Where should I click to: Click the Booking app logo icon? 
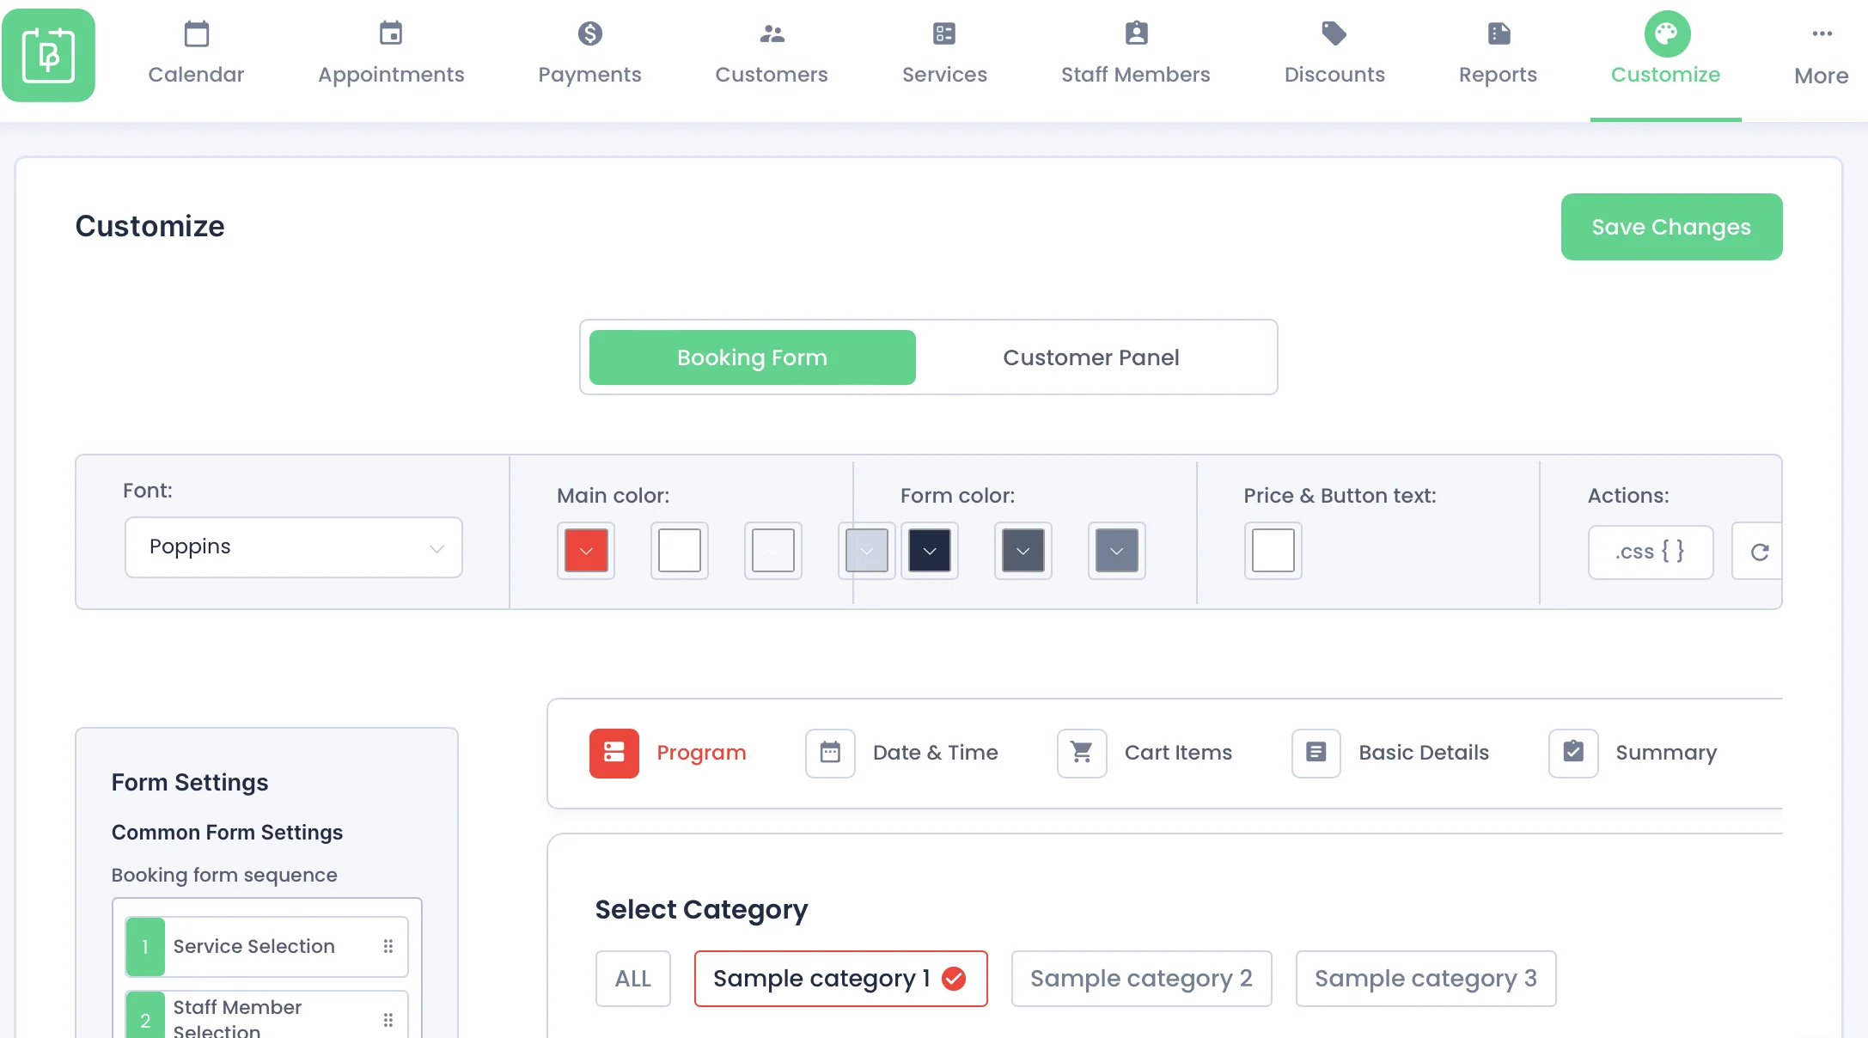(x=48, y=55)
